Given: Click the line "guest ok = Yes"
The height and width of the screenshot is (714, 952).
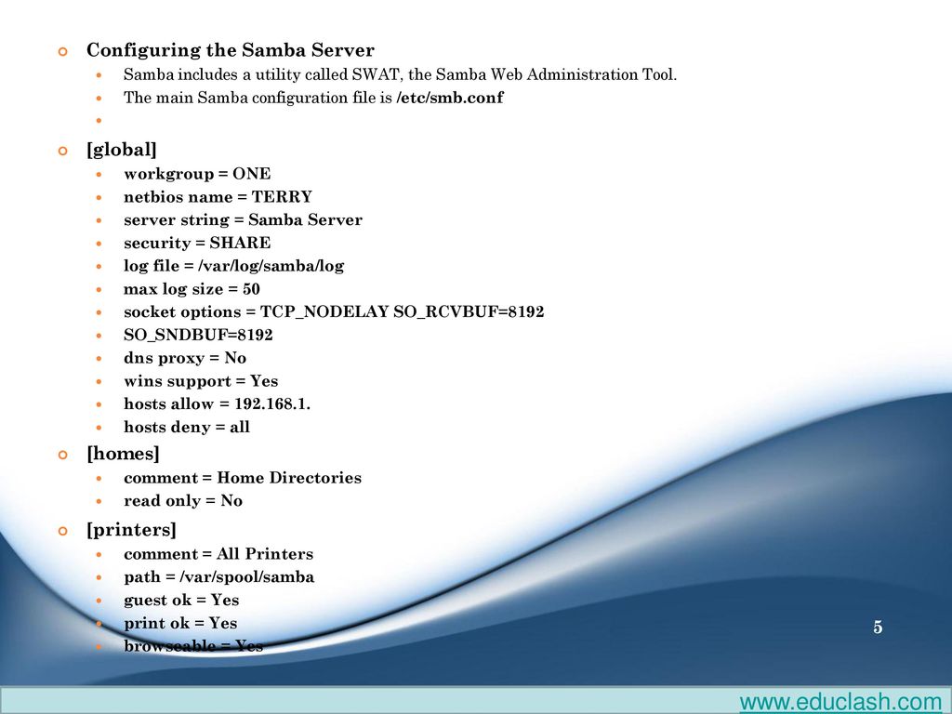Looking at the screenshot, I should (181, 601).
